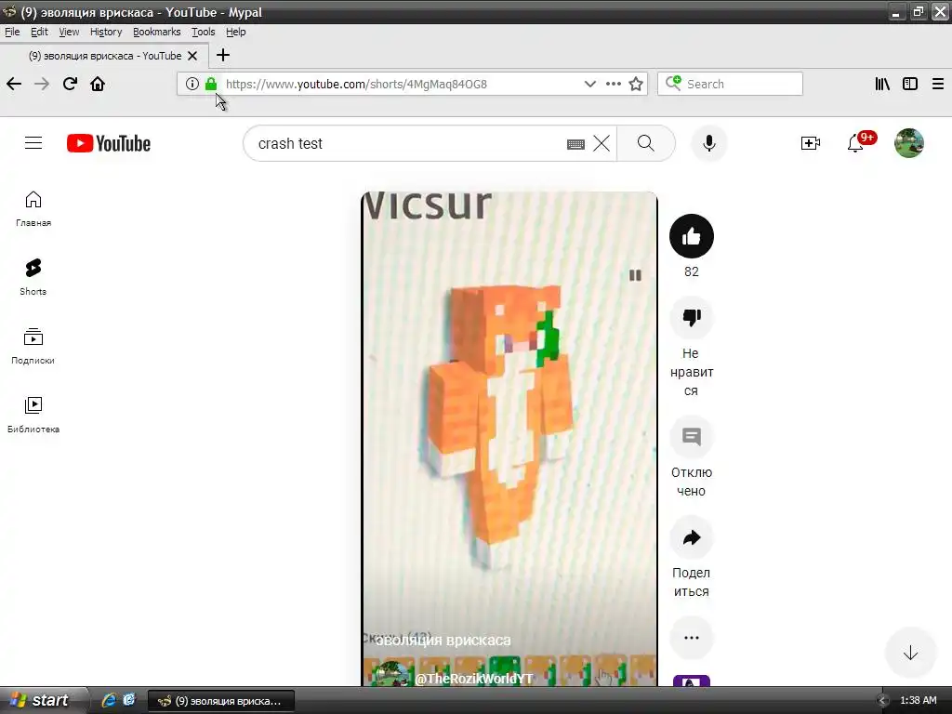Viewport: 952px width, 714px height.
Task: Dislike the short with the thumbs down
Action: tap(692, 318)
